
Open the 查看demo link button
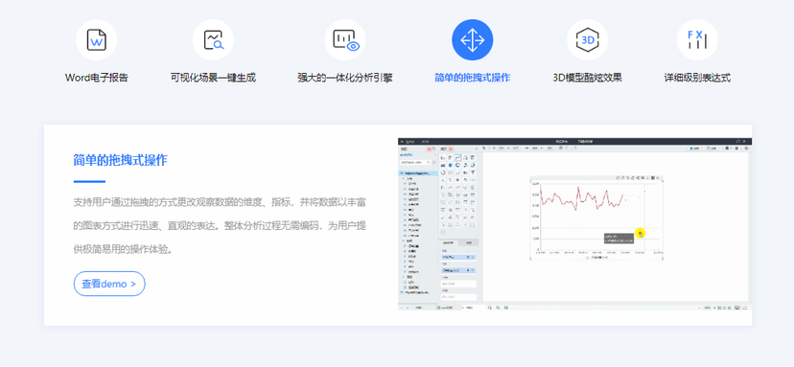coord(109,284)
